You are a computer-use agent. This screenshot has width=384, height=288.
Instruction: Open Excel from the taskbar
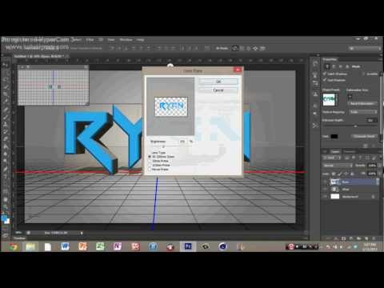tap(100, 246)
